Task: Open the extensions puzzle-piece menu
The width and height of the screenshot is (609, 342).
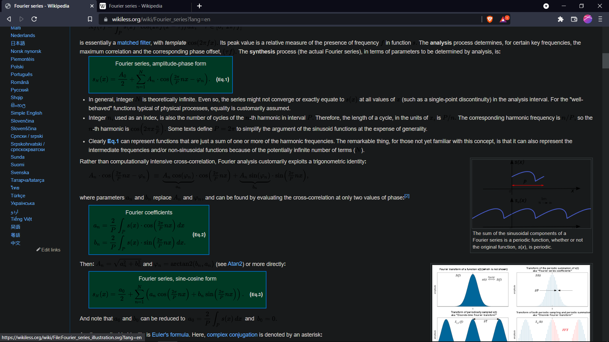Action: 560,19
